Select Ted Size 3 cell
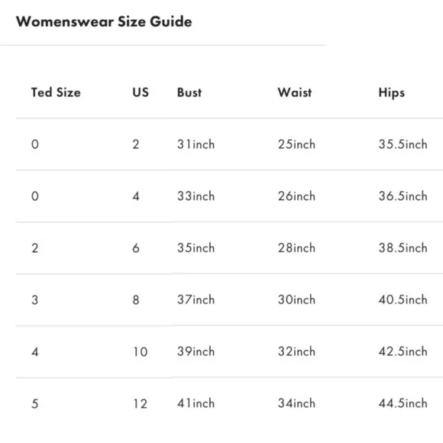 (34, 299)
